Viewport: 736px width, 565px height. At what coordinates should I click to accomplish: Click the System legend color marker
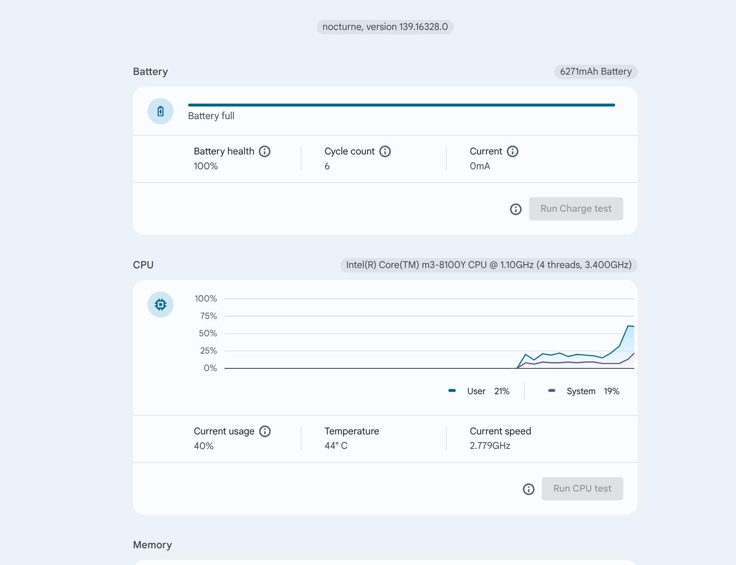pyautogui.click(x=552, y=391)
